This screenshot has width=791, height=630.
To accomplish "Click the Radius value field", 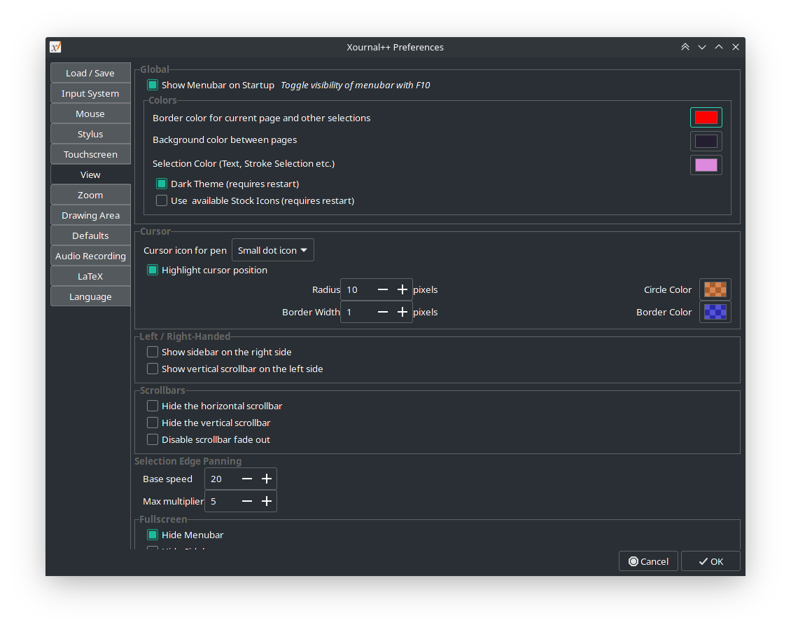I will (x=358, y=289).
